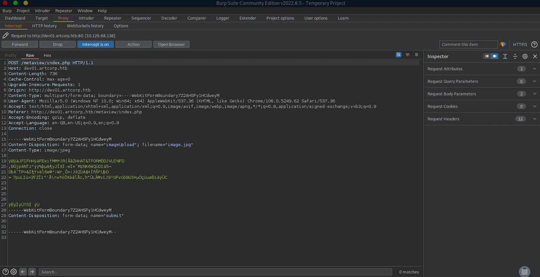Screen dimensions: 540x277
Task: Switch Inspector to left-docked layout
Action: click(x=487, y=56)
